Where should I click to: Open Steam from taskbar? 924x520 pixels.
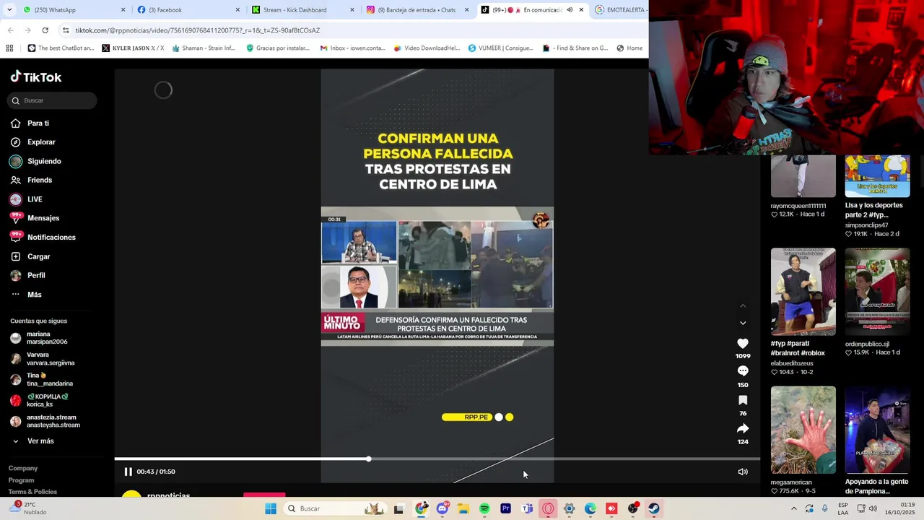(x=654, y=508)
